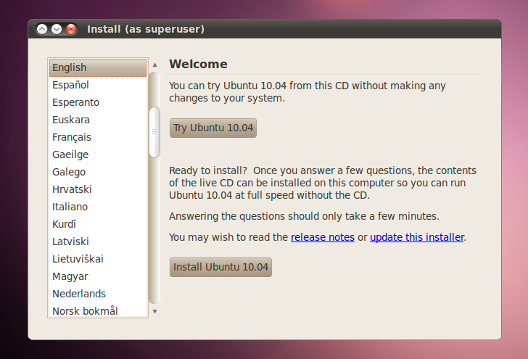
Task: Click the up-arrow window button in title bar
Action: click(42, 29)
